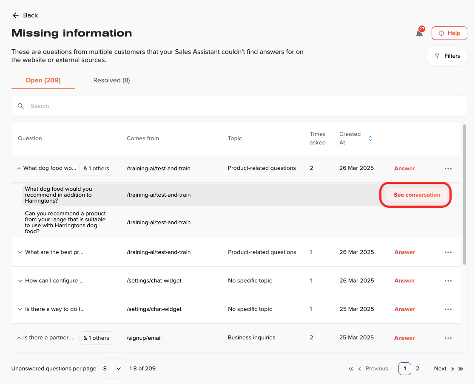Open more options for 'What dog food' row

tap(448, 169)
